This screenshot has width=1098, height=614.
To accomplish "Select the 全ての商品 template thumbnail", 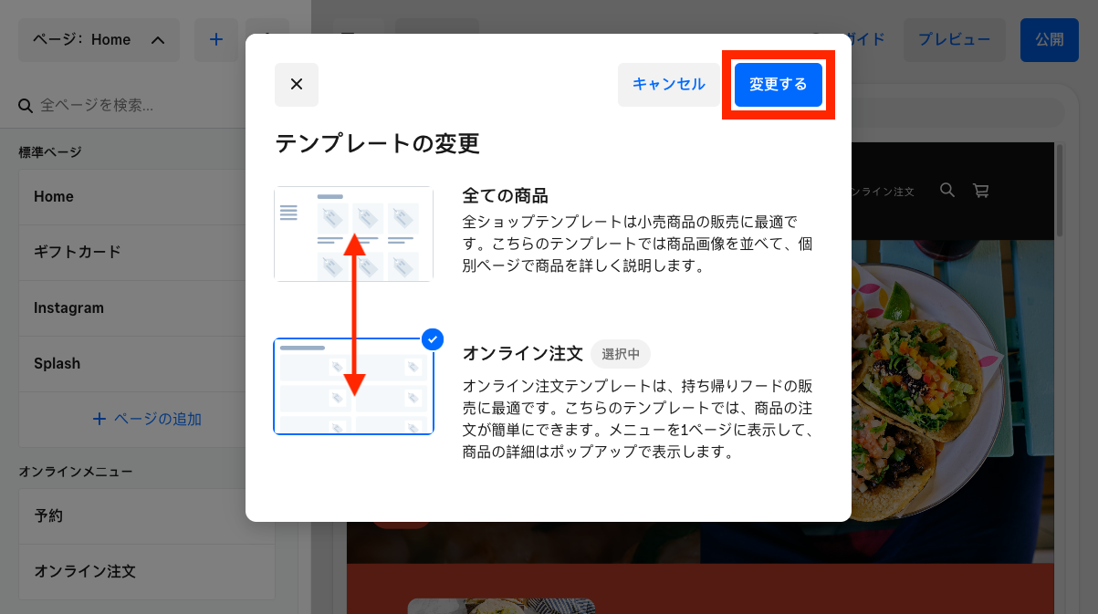I will click(353, 234).
